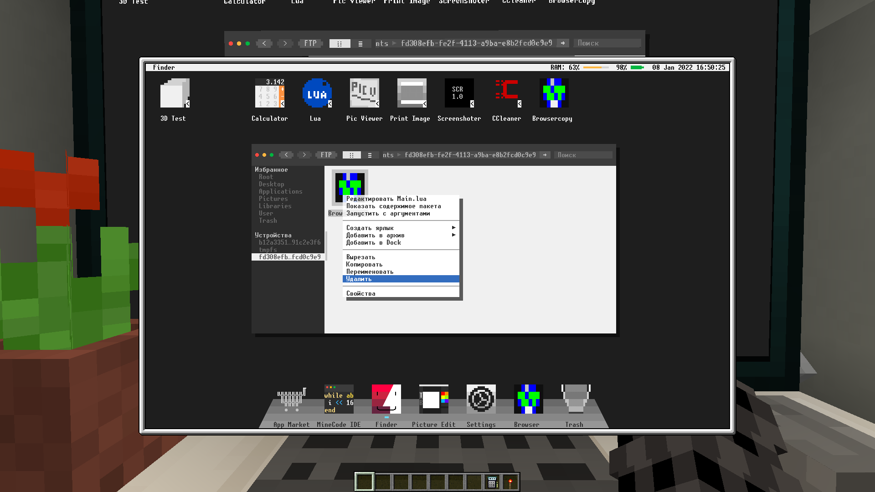The image size is (875, 492).
Task: Switch Finder to list view
Action: click(370, 155)
